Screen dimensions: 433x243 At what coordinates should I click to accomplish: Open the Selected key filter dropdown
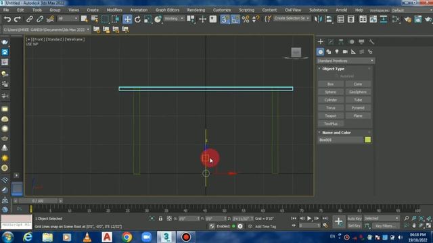(x=382, y=218)
